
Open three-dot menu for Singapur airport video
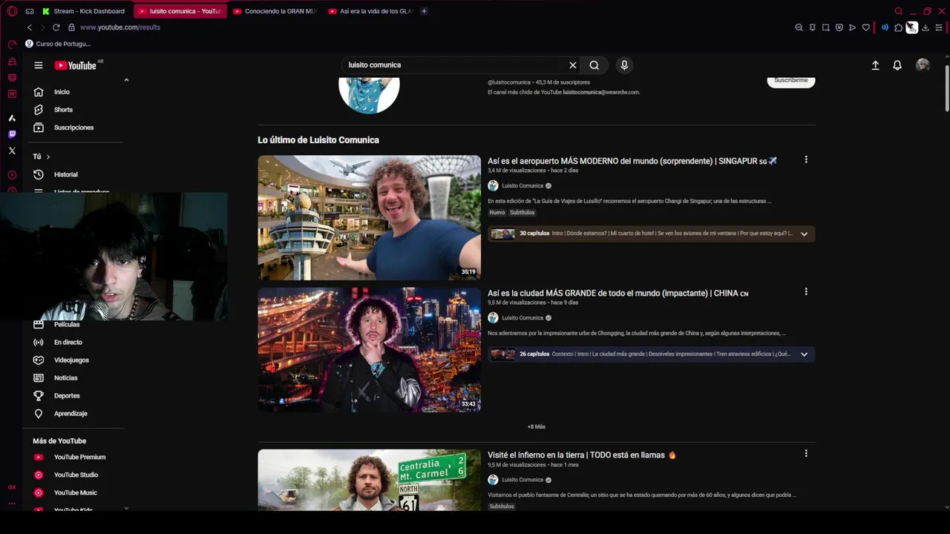click(x=806, y=159)
